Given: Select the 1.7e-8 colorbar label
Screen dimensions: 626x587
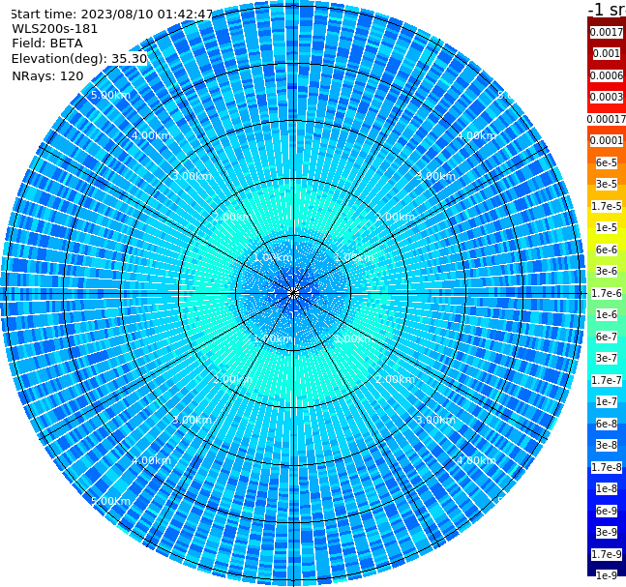Looking at the screenshot, I should coord(607,467).
